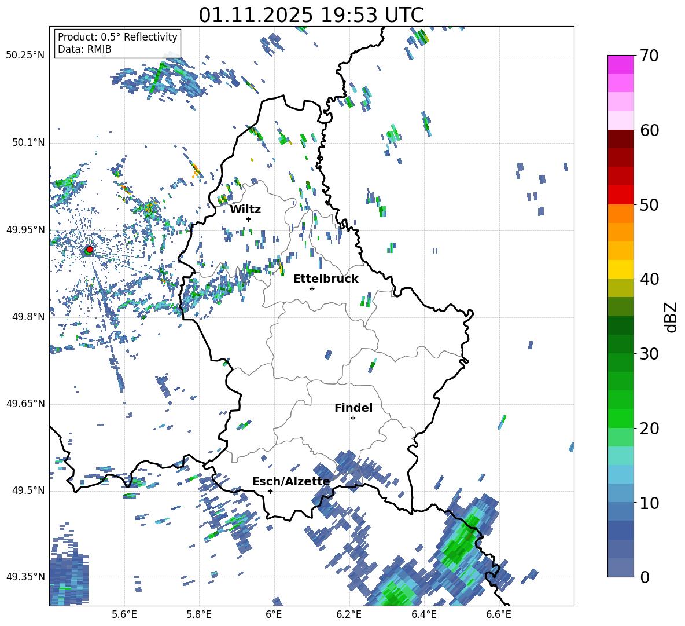Click the bright green colorbar segment at 20
Screen dimensions: 685x626
click(620, 418)
